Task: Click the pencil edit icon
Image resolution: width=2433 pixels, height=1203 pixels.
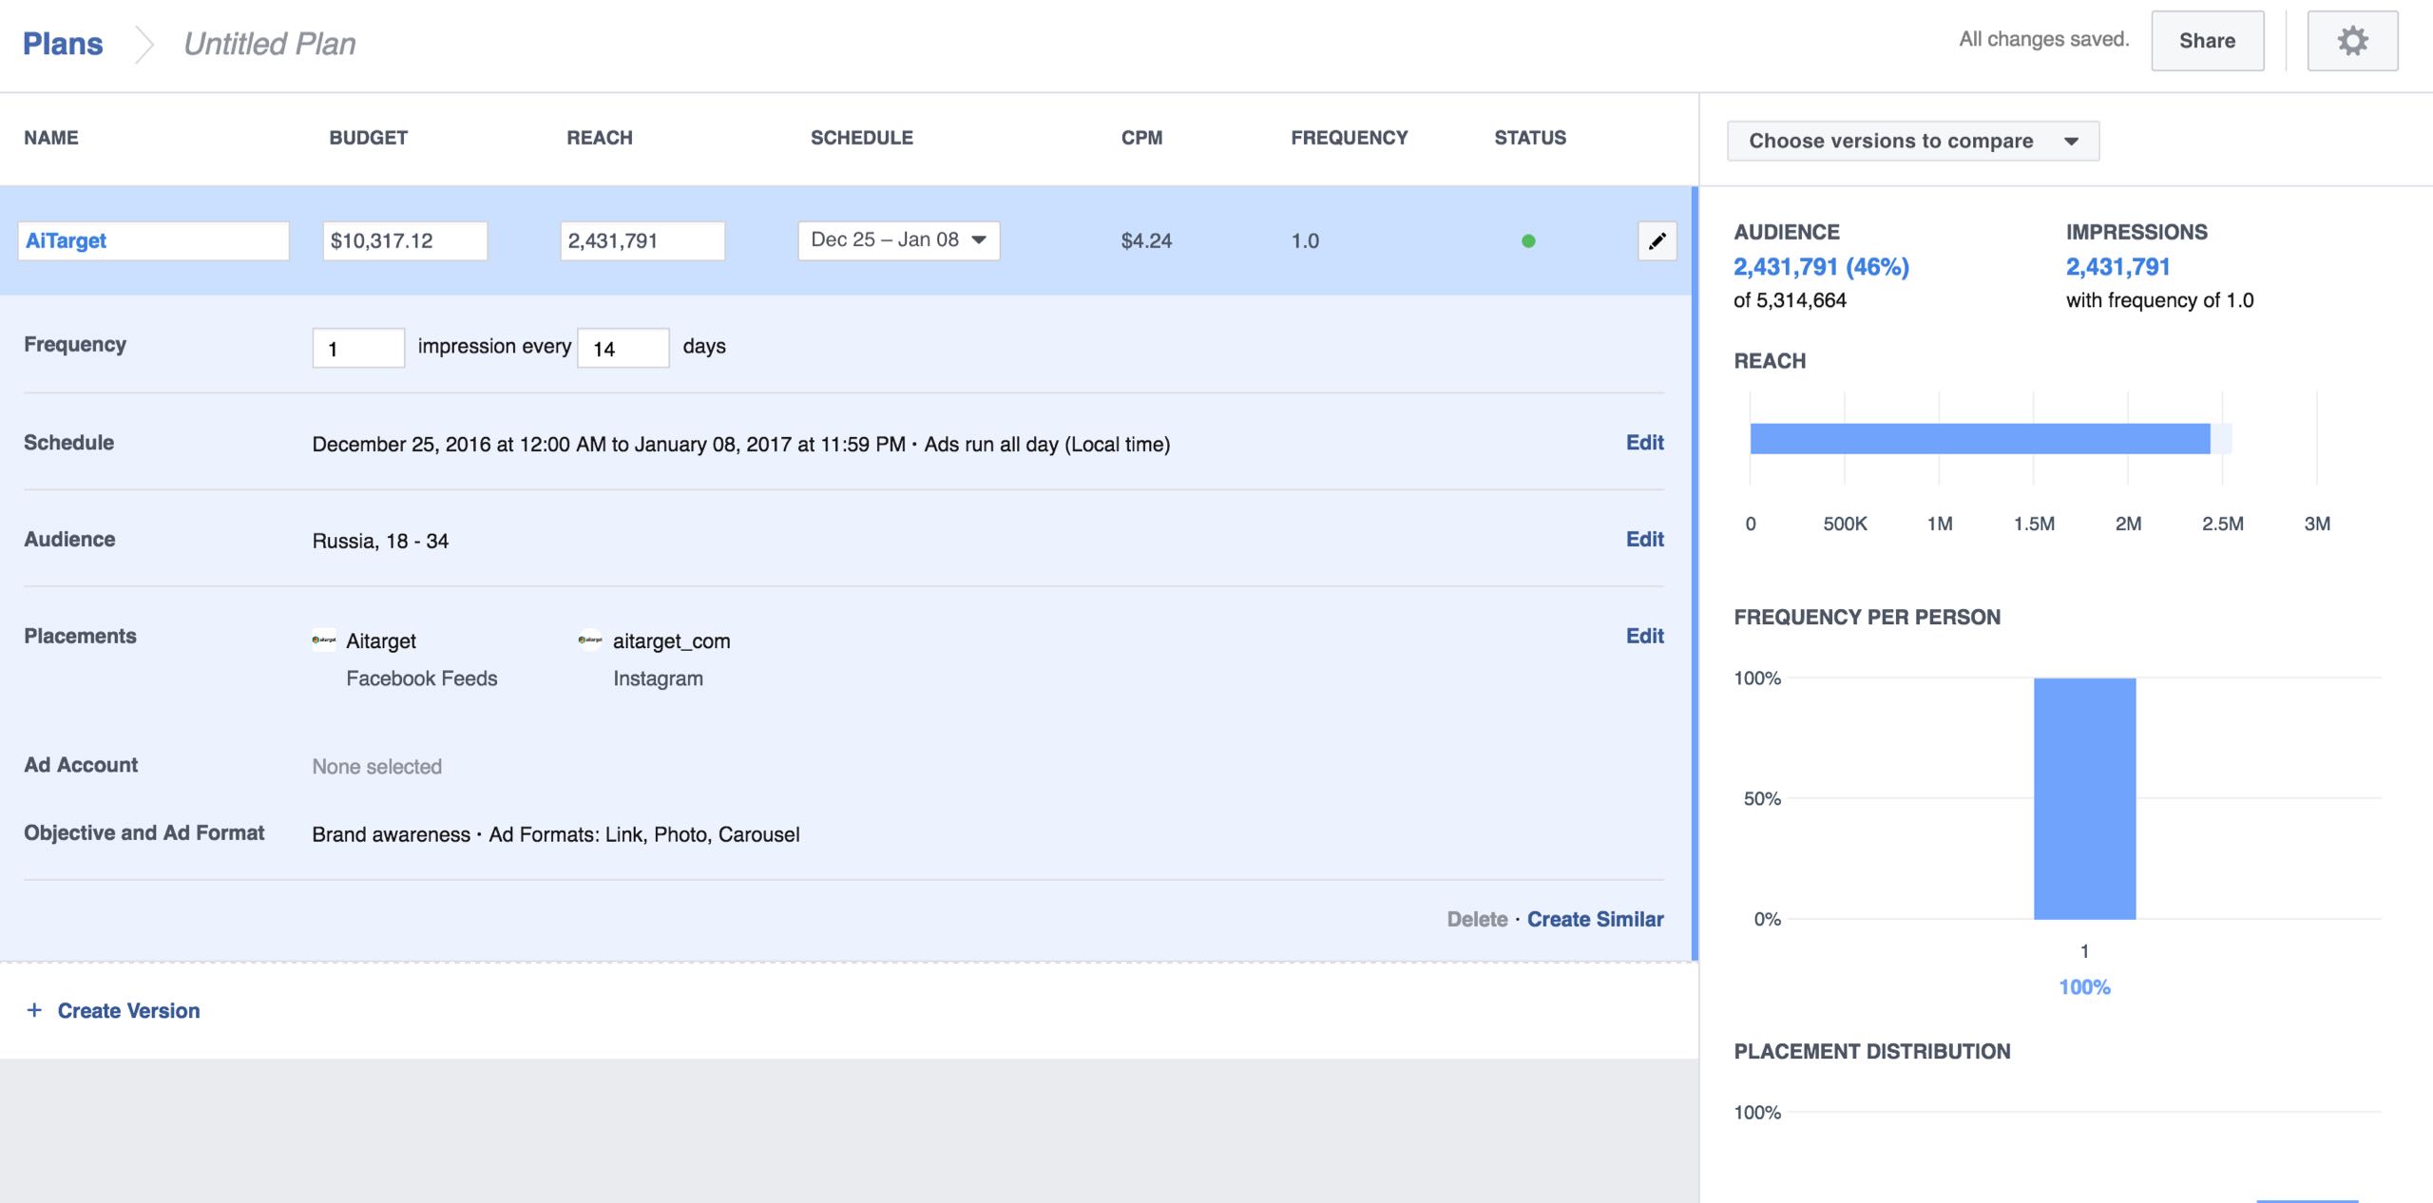Action: [x=1657, y=241]
